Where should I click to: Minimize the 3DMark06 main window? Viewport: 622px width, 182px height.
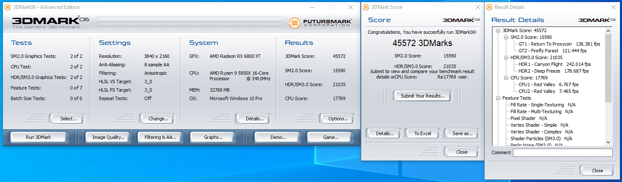tap(312, 7)
